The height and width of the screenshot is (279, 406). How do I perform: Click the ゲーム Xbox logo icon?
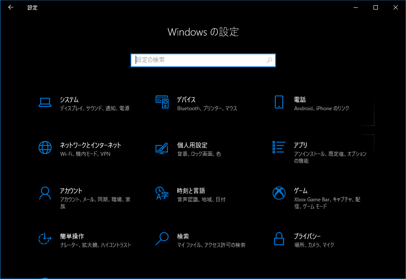click(279, 193)
